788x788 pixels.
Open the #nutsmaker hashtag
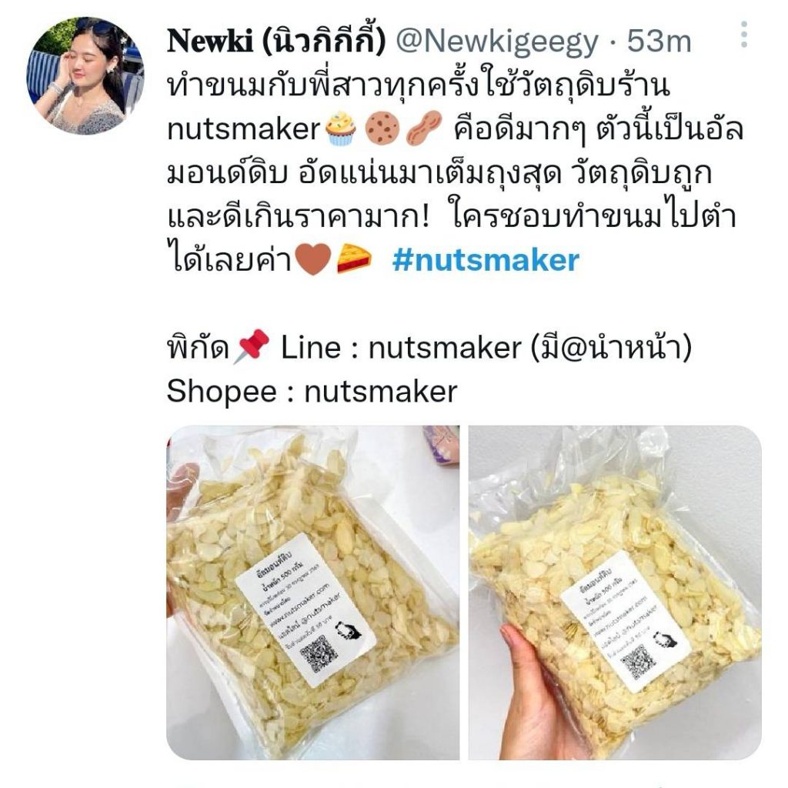coord(486,260)
